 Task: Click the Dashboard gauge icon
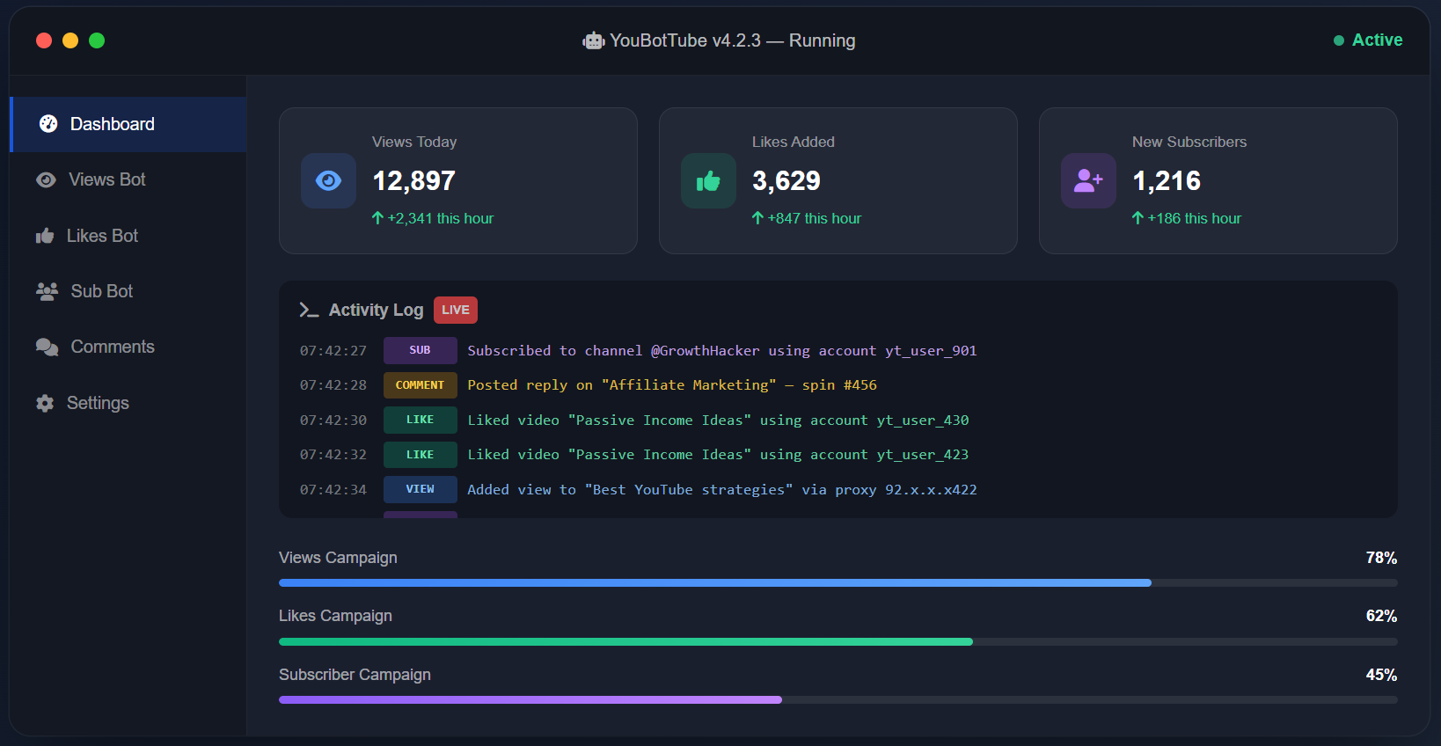(x=48, y=124)
